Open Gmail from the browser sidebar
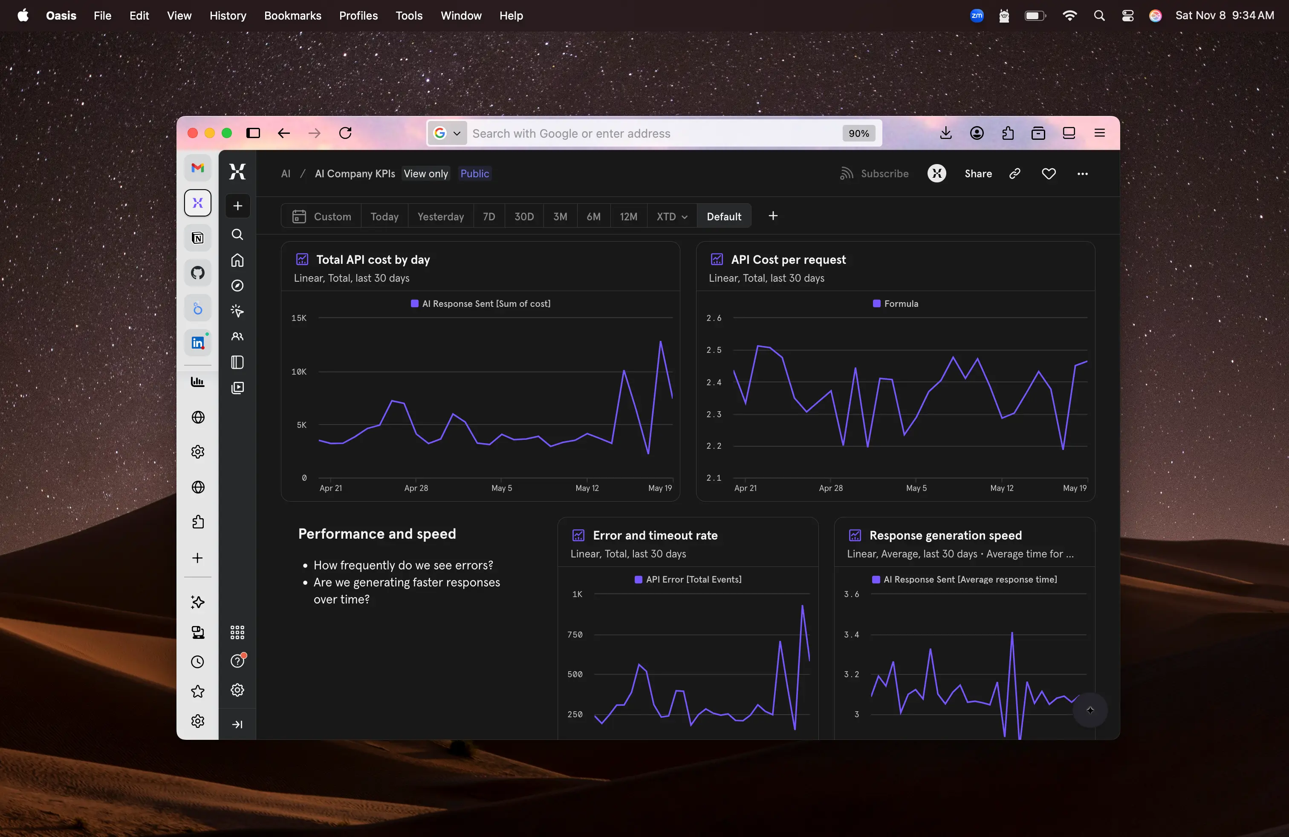 [x=198, y=168]
